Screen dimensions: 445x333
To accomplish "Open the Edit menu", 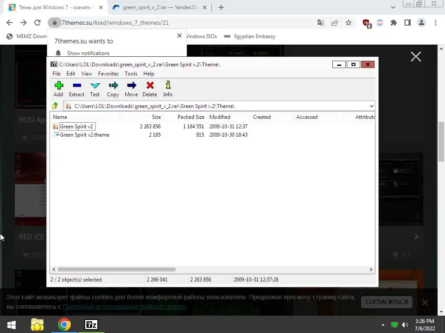I will tap(71, 74).
